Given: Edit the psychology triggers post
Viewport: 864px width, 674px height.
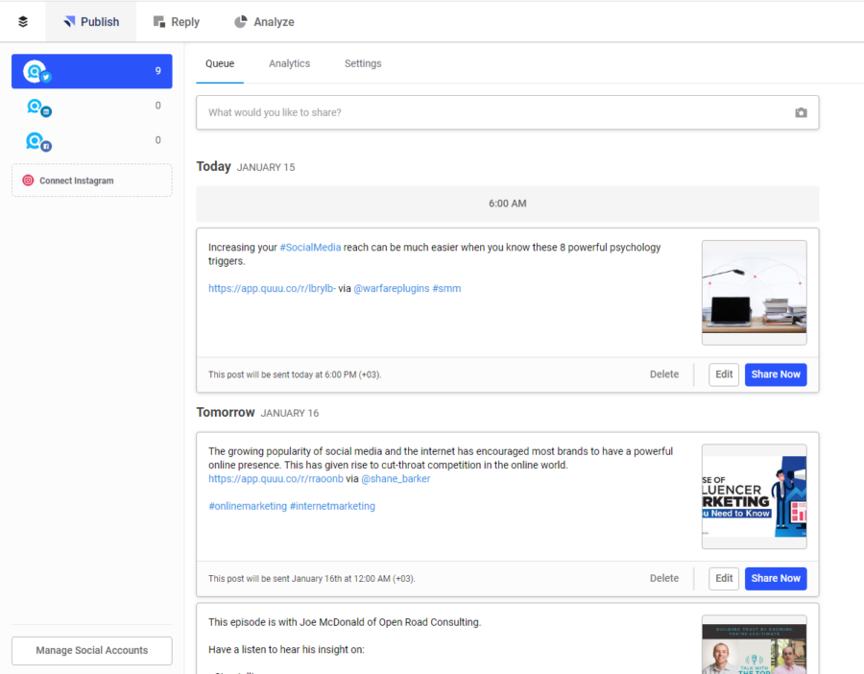Looking at the screenshot, I should 724,374.
